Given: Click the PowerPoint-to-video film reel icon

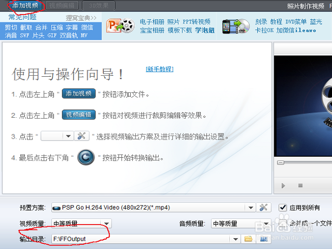Looking at the screenshot, I should coord(120,25).
